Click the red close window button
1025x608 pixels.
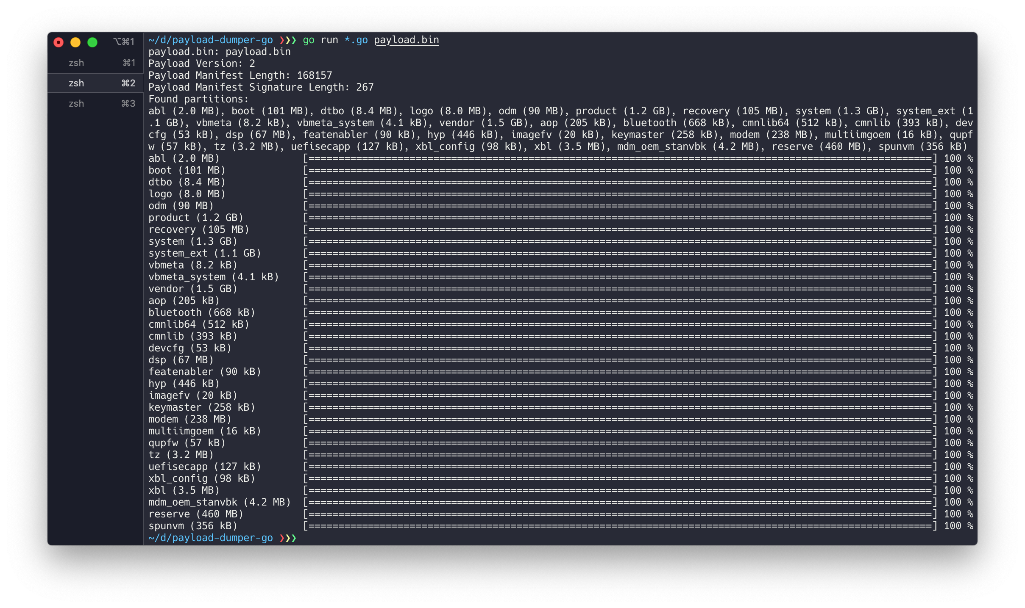(58, 42)
